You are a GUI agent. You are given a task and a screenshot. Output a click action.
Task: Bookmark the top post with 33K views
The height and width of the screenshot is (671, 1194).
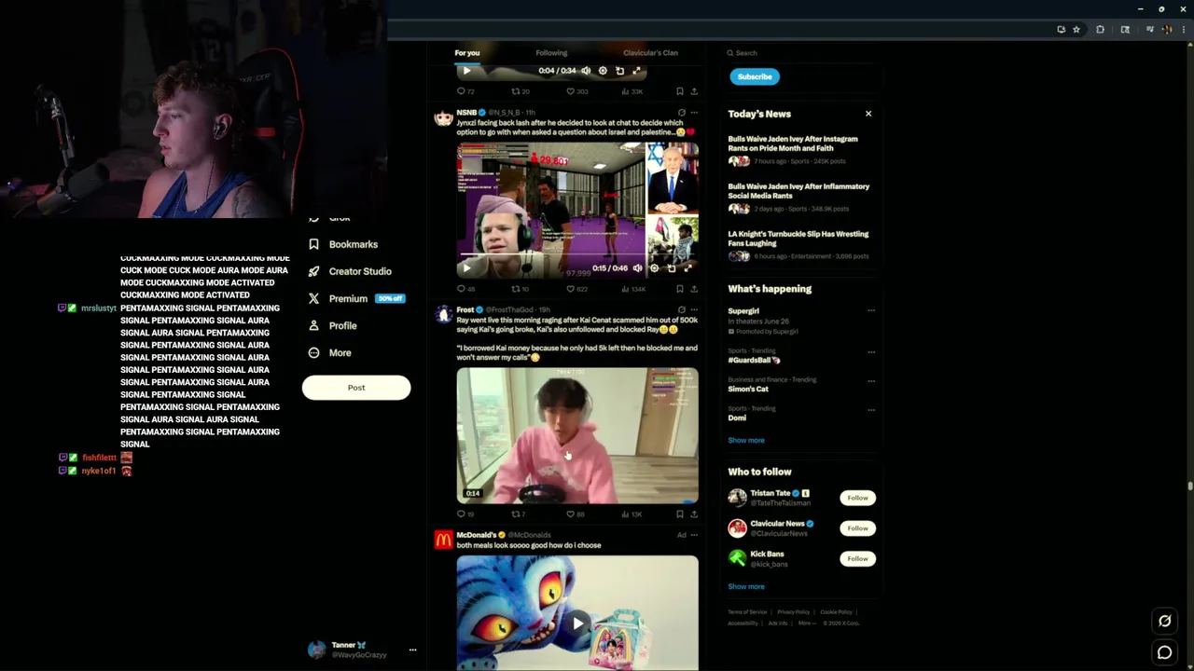coord(680,91)
